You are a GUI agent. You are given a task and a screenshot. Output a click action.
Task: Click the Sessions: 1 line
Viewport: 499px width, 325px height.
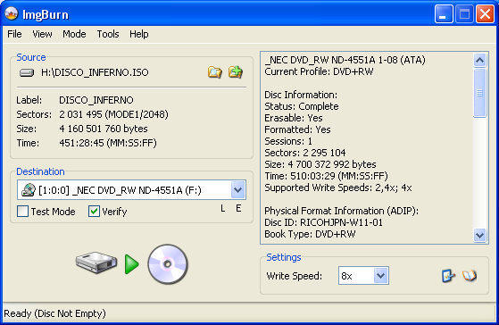pos(288,141)
